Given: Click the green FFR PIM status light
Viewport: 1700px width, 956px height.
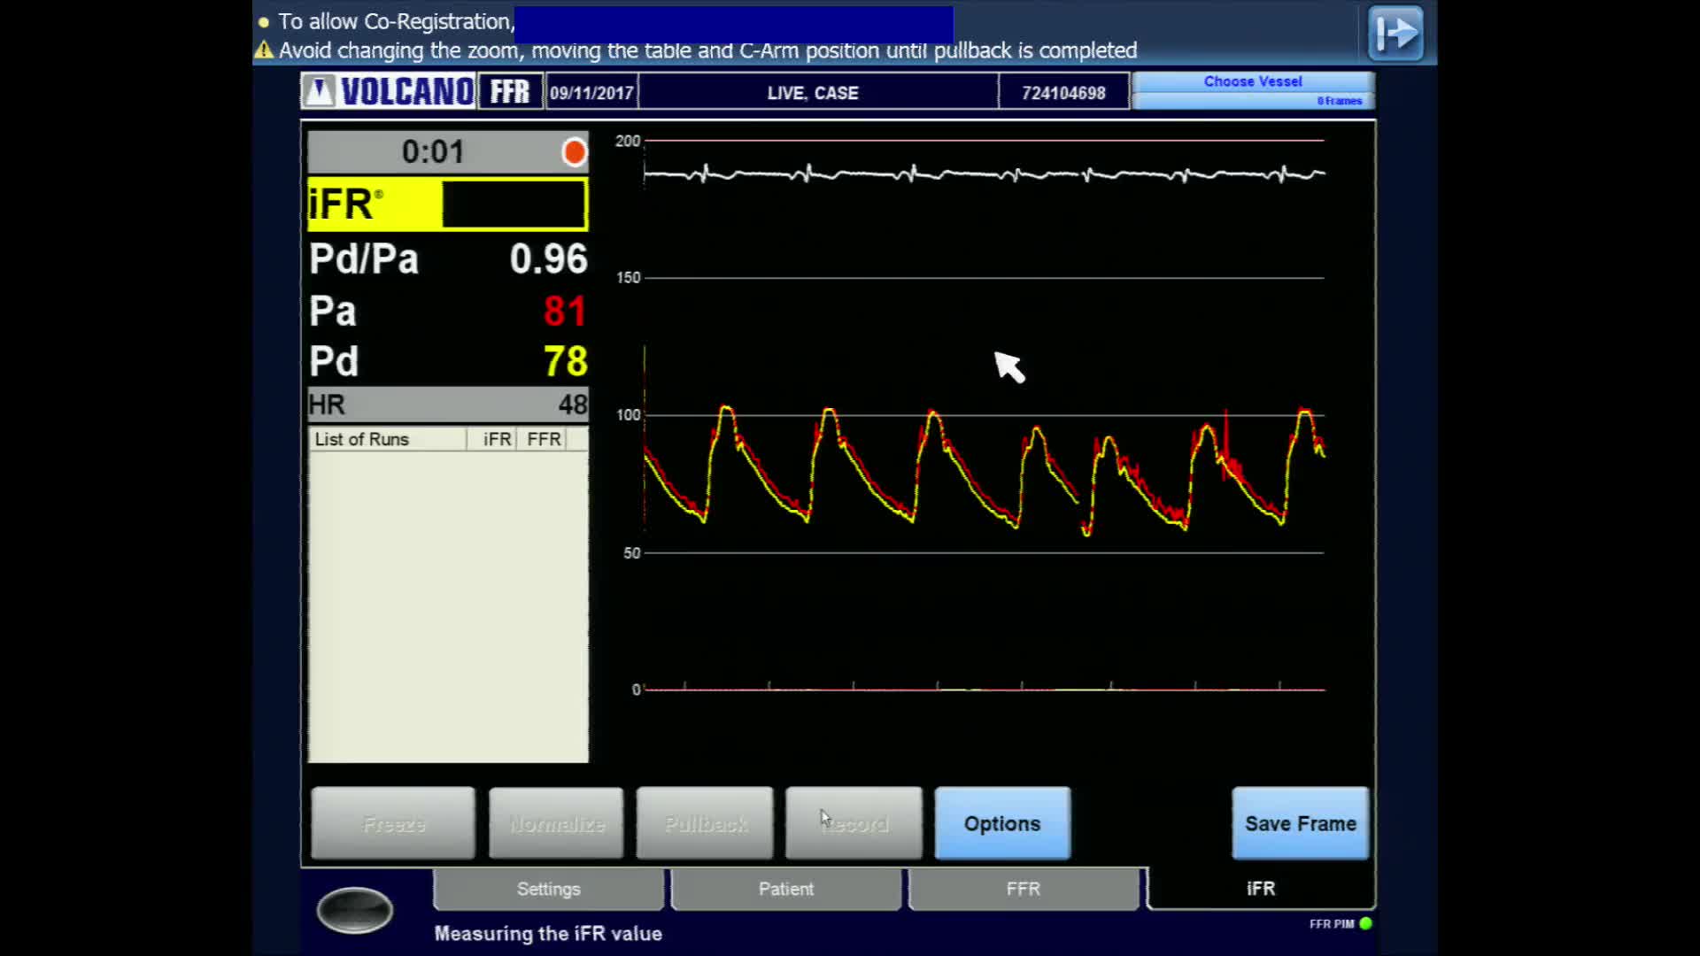Looking at the screenshot, I should [x=1365, y=923].
